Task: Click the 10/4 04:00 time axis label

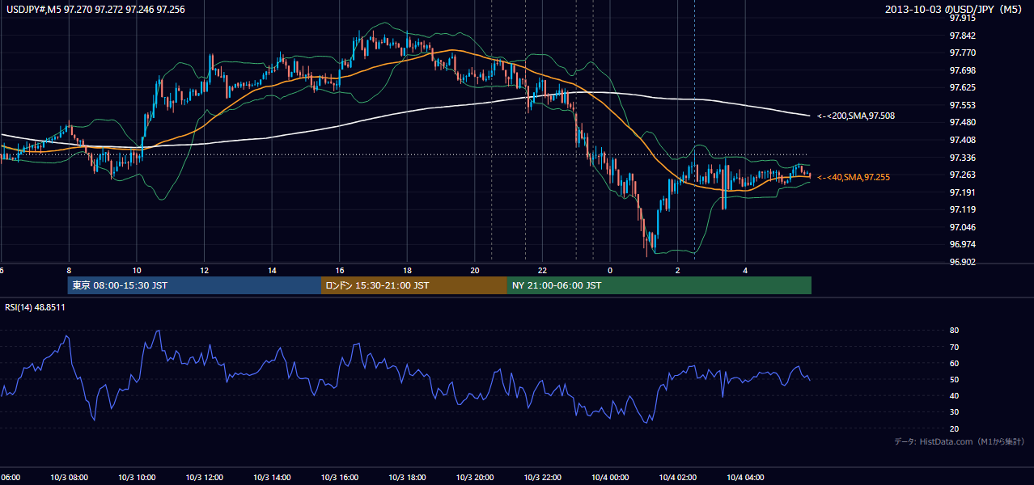Action: tap(746, 478)
